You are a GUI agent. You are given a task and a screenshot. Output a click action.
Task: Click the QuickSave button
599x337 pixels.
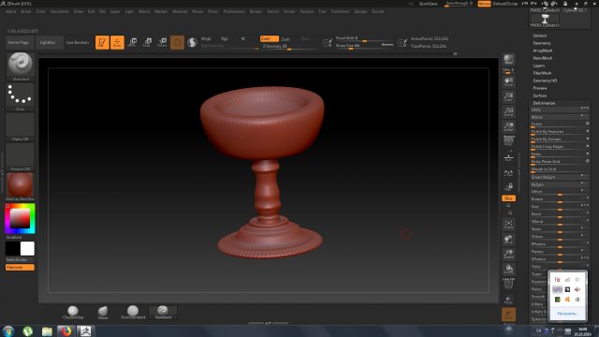coord(429,4)
